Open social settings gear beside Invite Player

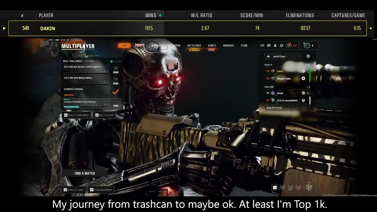click(x=308, y=56)
